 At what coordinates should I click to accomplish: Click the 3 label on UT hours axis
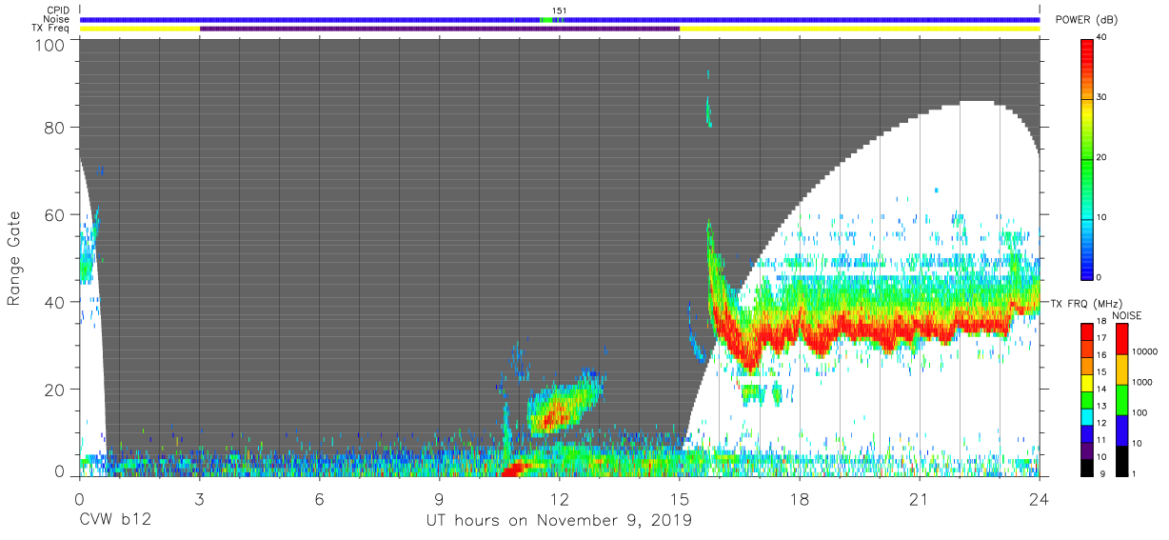click(200, 498)
